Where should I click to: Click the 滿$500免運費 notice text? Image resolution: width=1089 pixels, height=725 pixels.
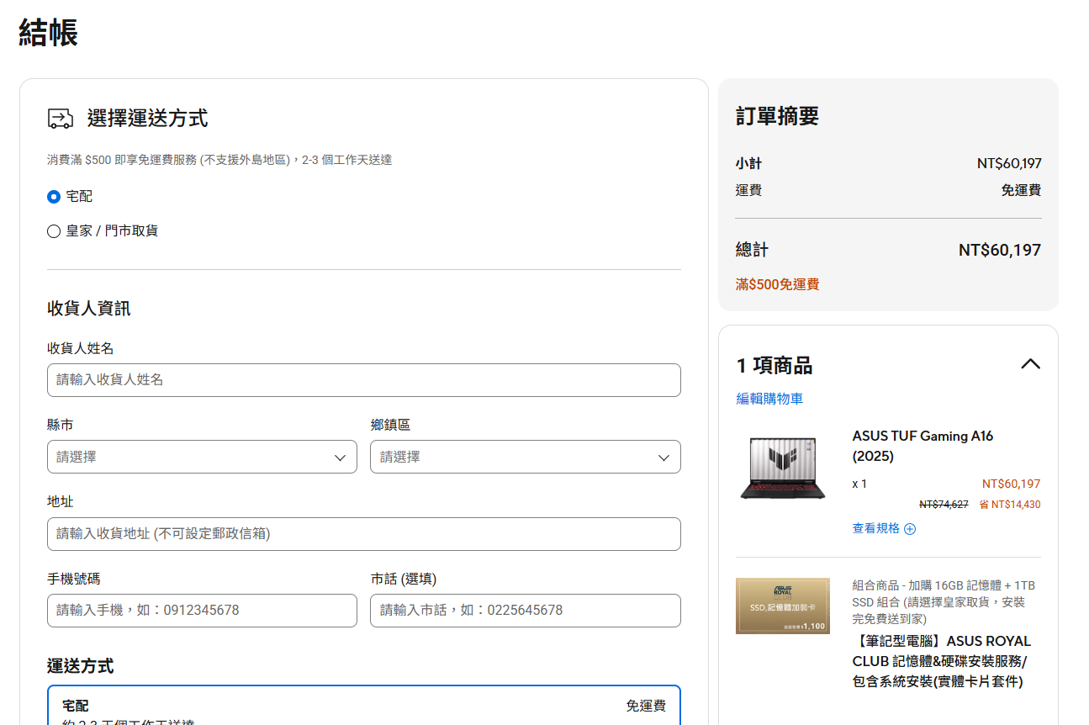[x=777, y=284]
